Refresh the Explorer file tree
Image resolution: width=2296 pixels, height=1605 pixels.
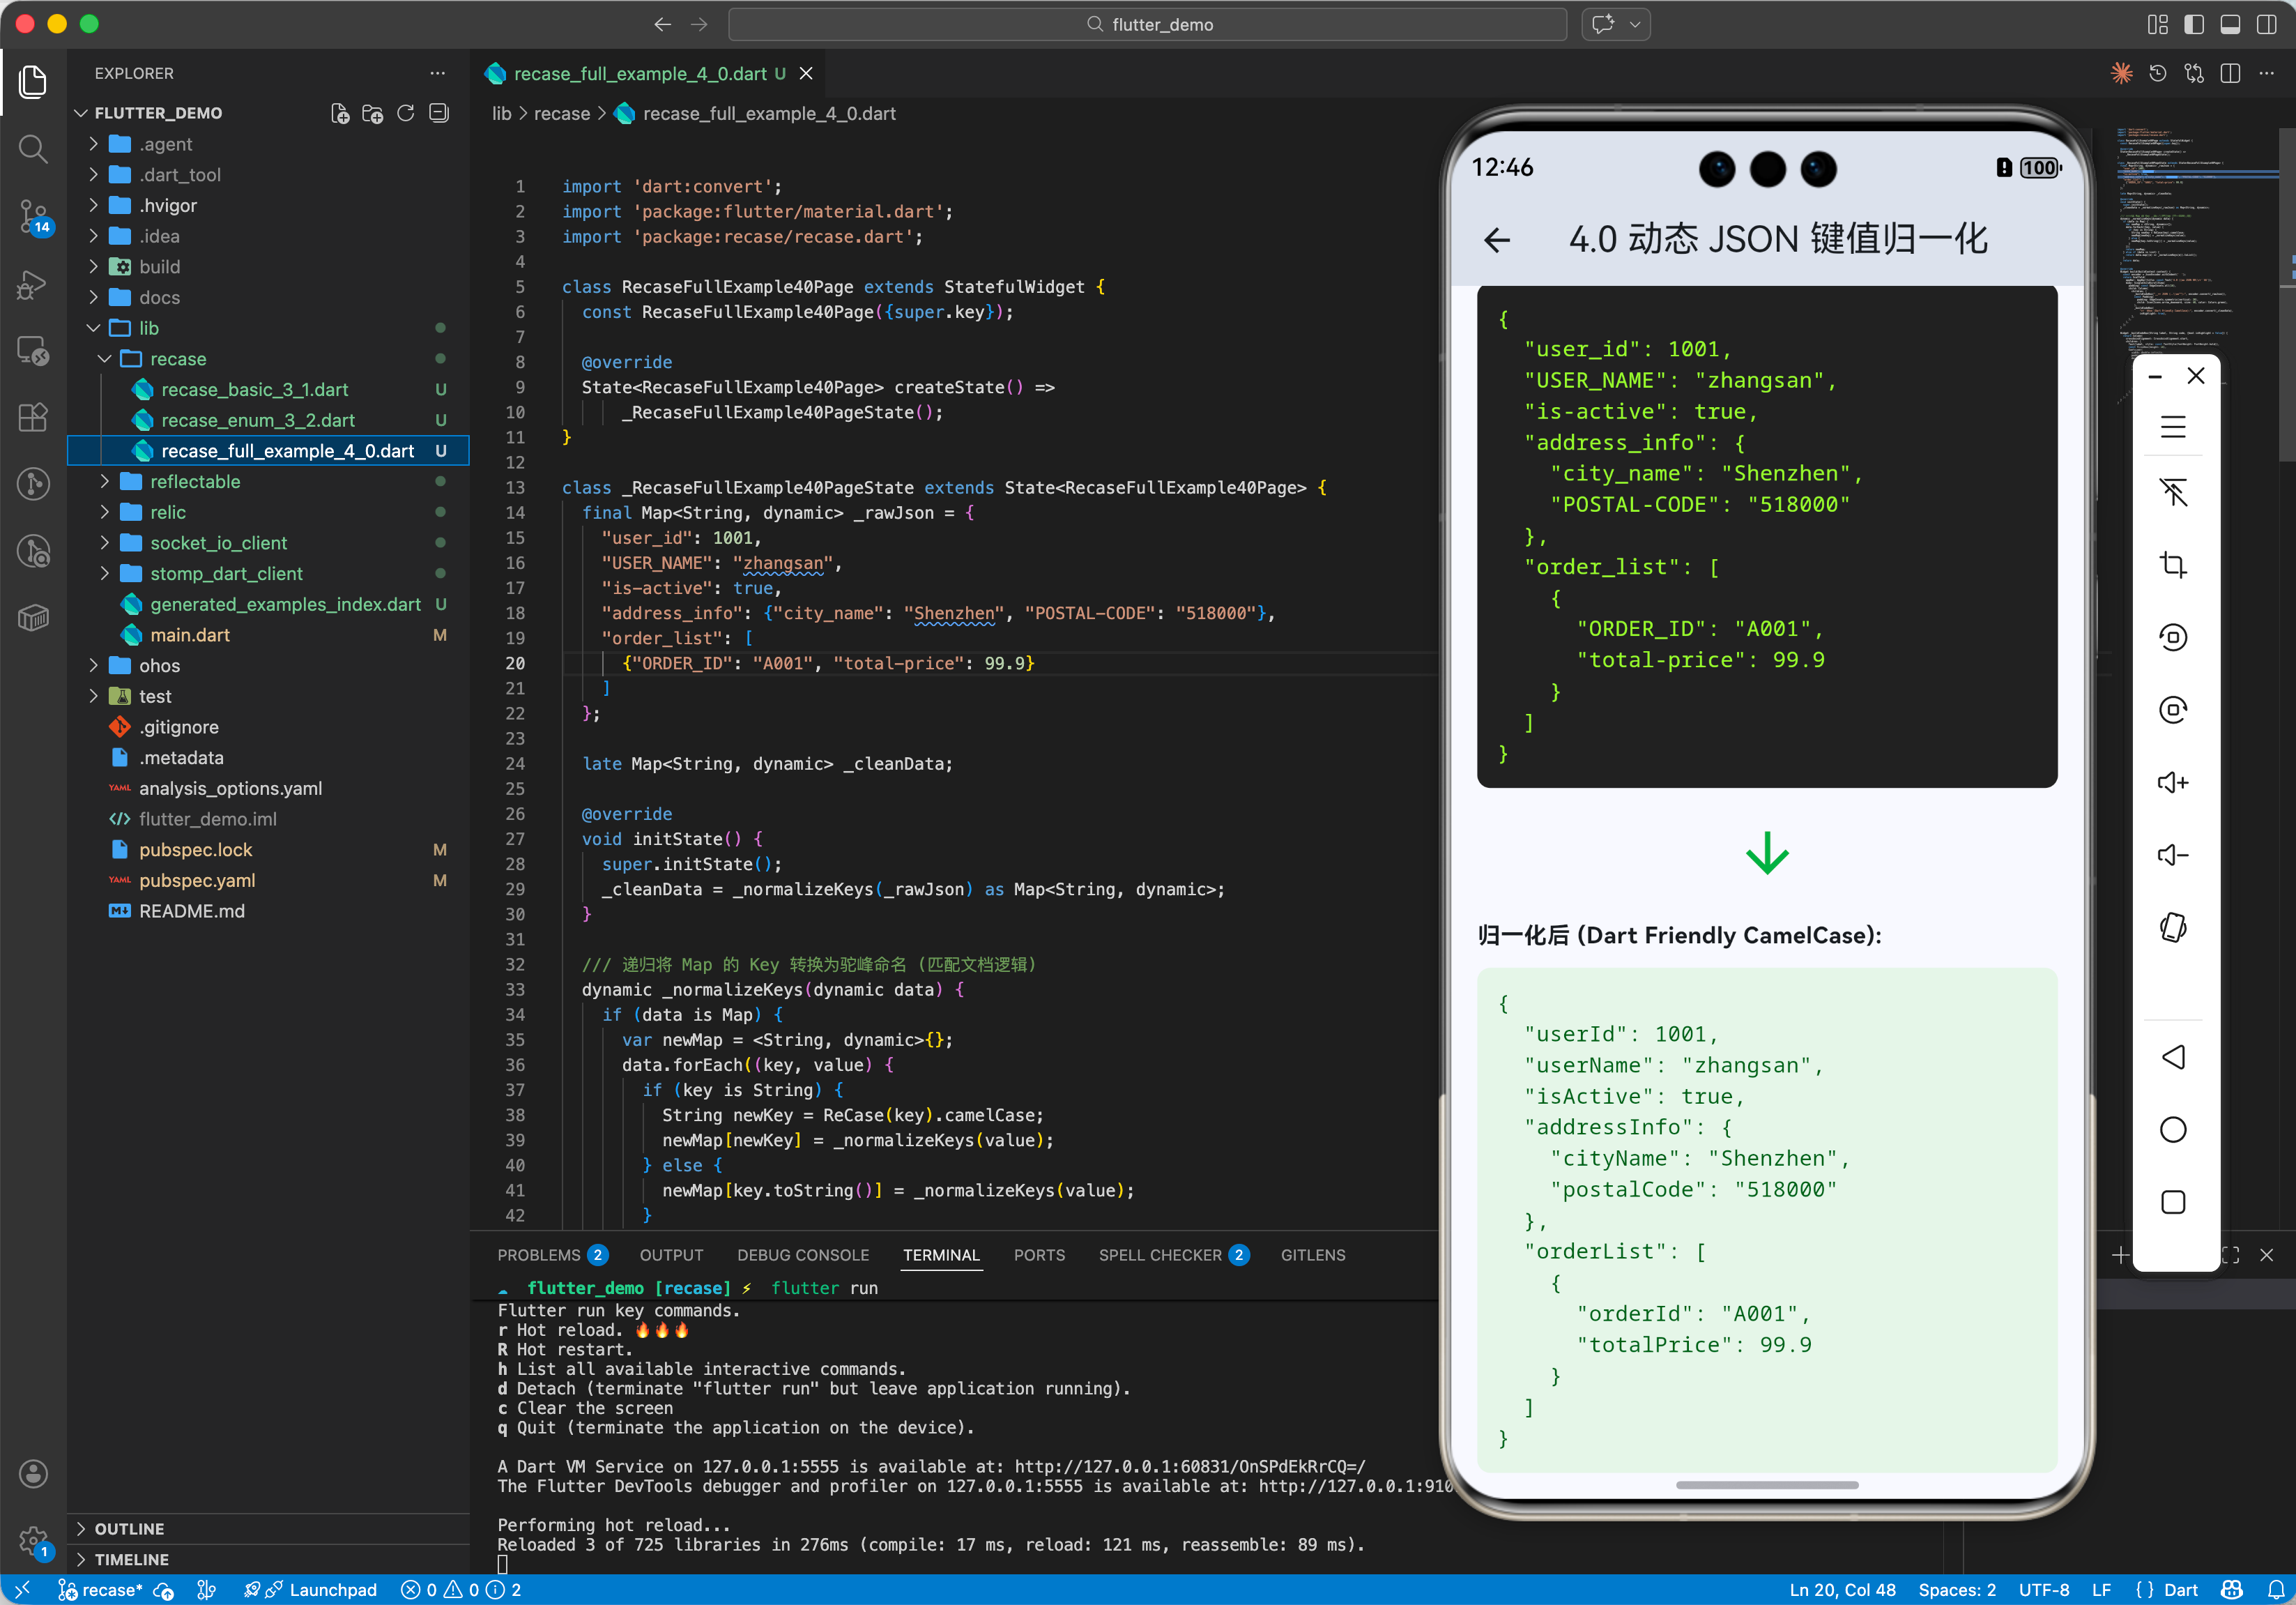pos(405,113)
